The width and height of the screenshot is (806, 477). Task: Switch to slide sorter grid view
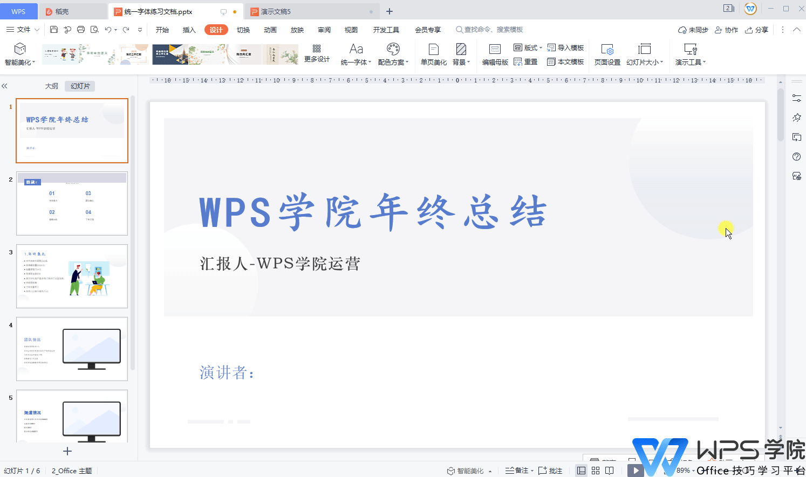coord(596,471)
